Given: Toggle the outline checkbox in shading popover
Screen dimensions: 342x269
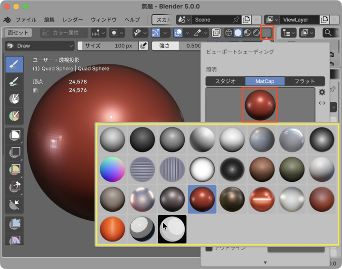Looking at the screenshot, I should click(209, 248).
